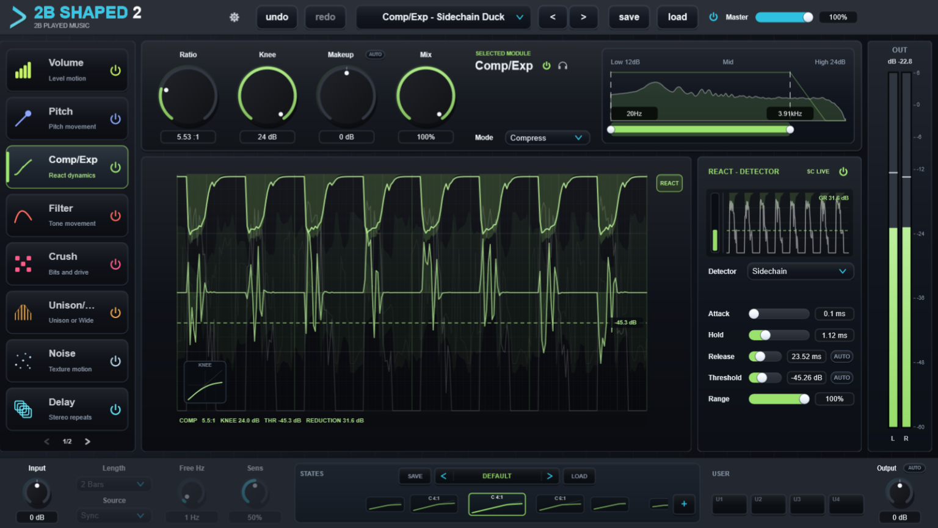Open the Length dropdown showing 2 Bars

pos(114,484)
